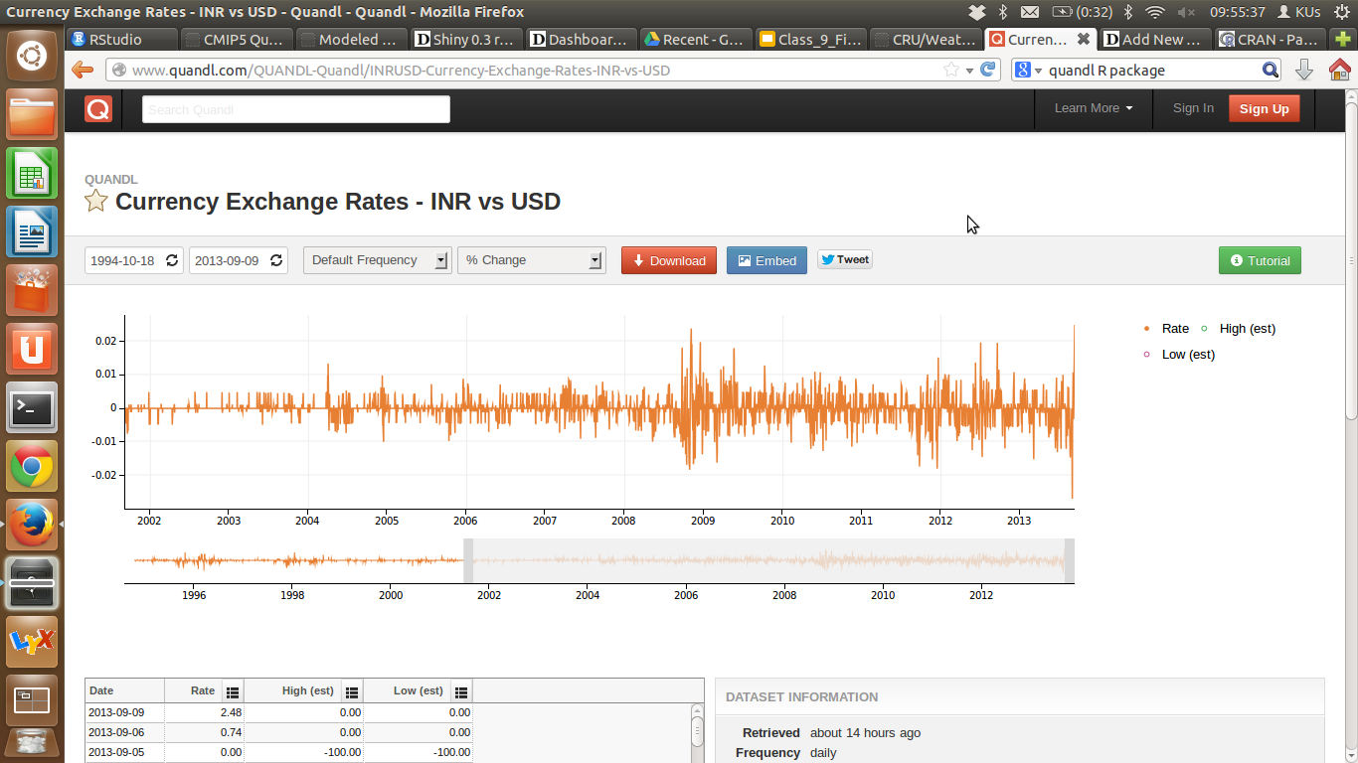Image resolution: width=1358 pixels, height=763 pixels.
Task: Reset the end date 2013-09-09
Action: click(x=276, y=260)
